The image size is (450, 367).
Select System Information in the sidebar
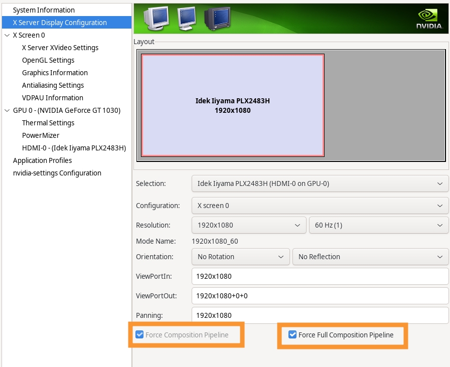[x=44, y=10]
